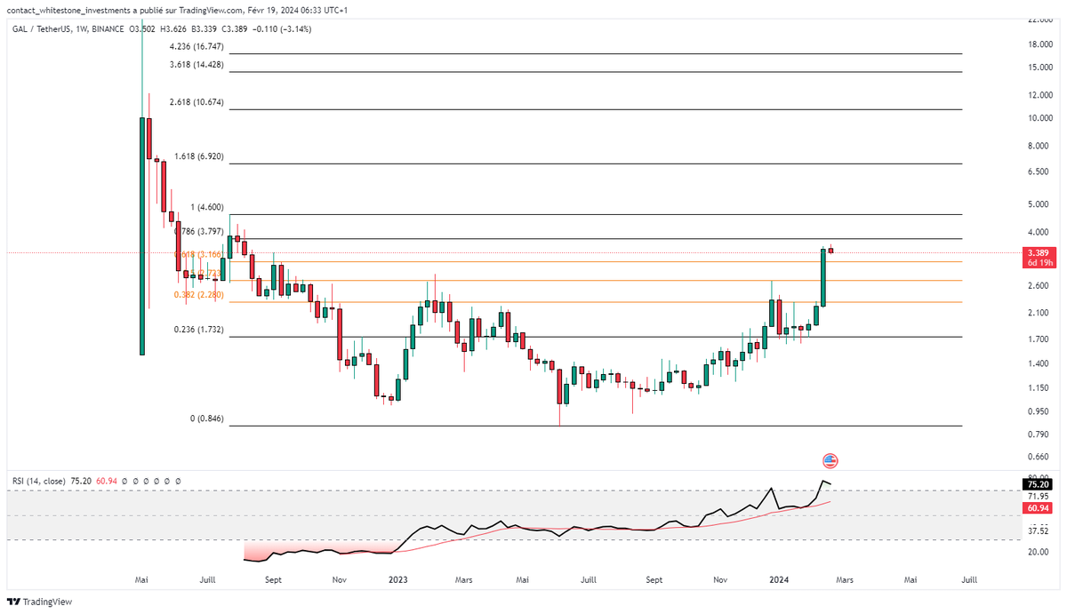Select the 0.236 (1.732) Fibonacci level label
Viewport: 1067px width, 614px height.
[x=199, y=330]
